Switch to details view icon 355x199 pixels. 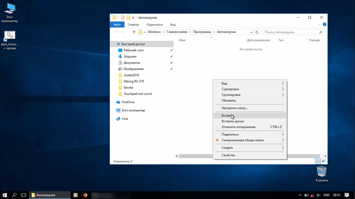pos(318,161)
